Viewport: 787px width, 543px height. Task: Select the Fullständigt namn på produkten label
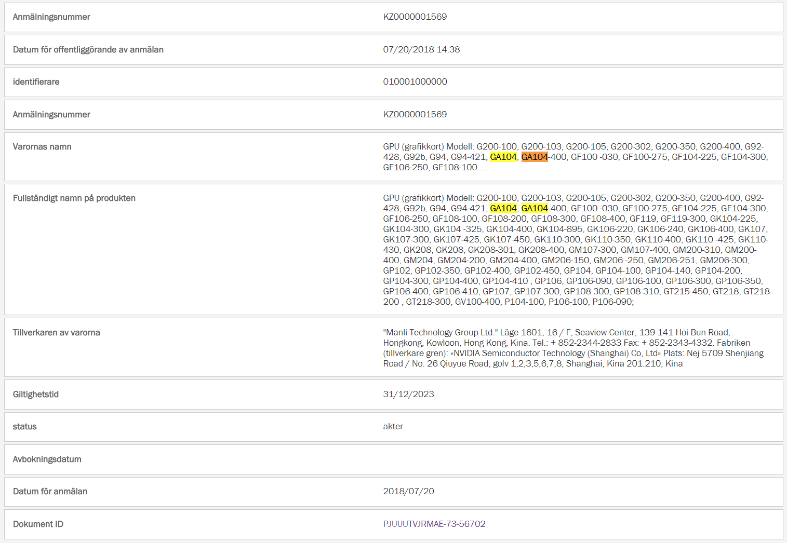pyautogui.click(x=74, y=198)
